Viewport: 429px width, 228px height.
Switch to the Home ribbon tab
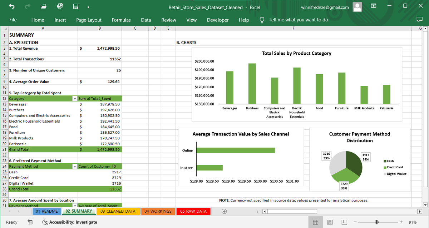(38, 20)
